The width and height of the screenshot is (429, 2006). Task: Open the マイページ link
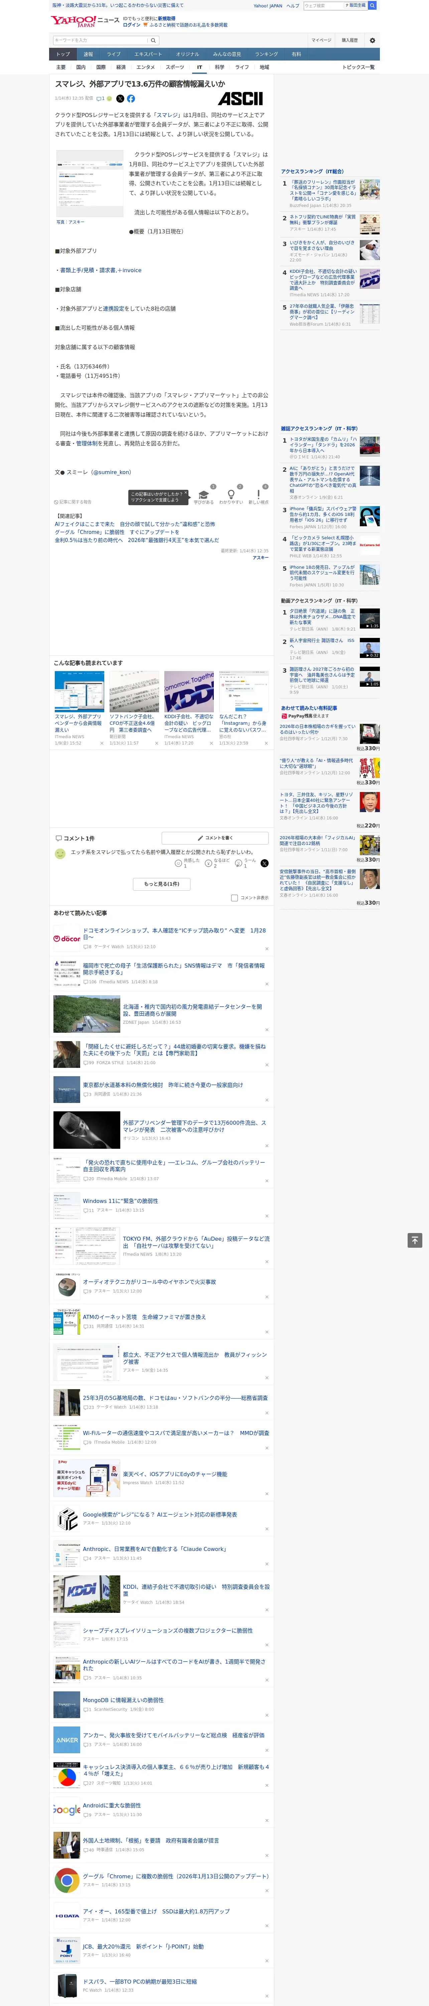coord(321,40)
